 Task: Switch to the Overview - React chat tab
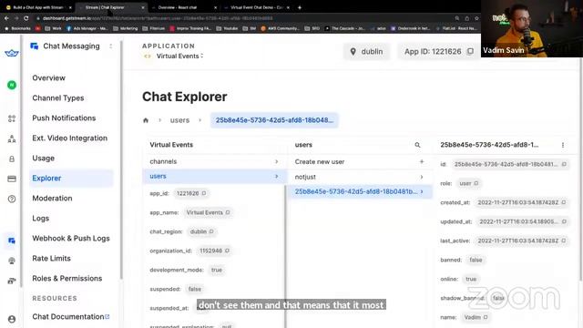click(x=183, y=7)
